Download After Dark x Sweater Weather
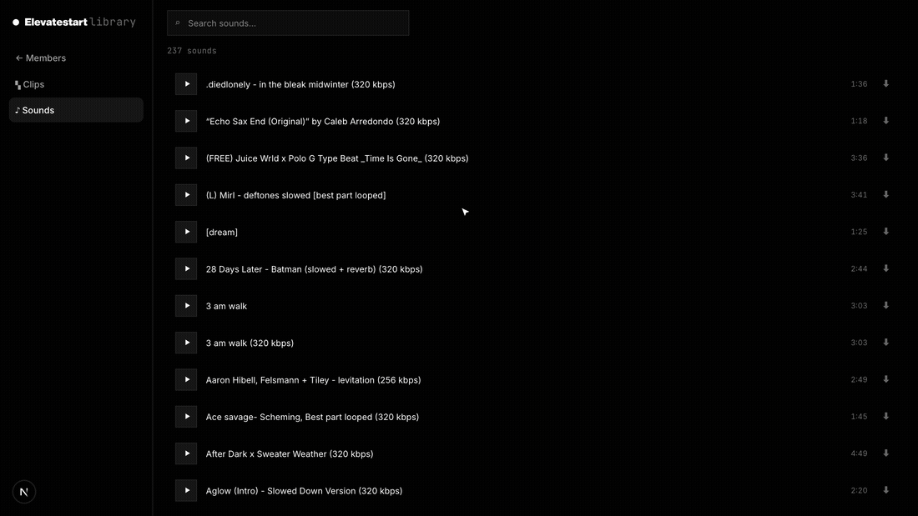 point(885,453)
